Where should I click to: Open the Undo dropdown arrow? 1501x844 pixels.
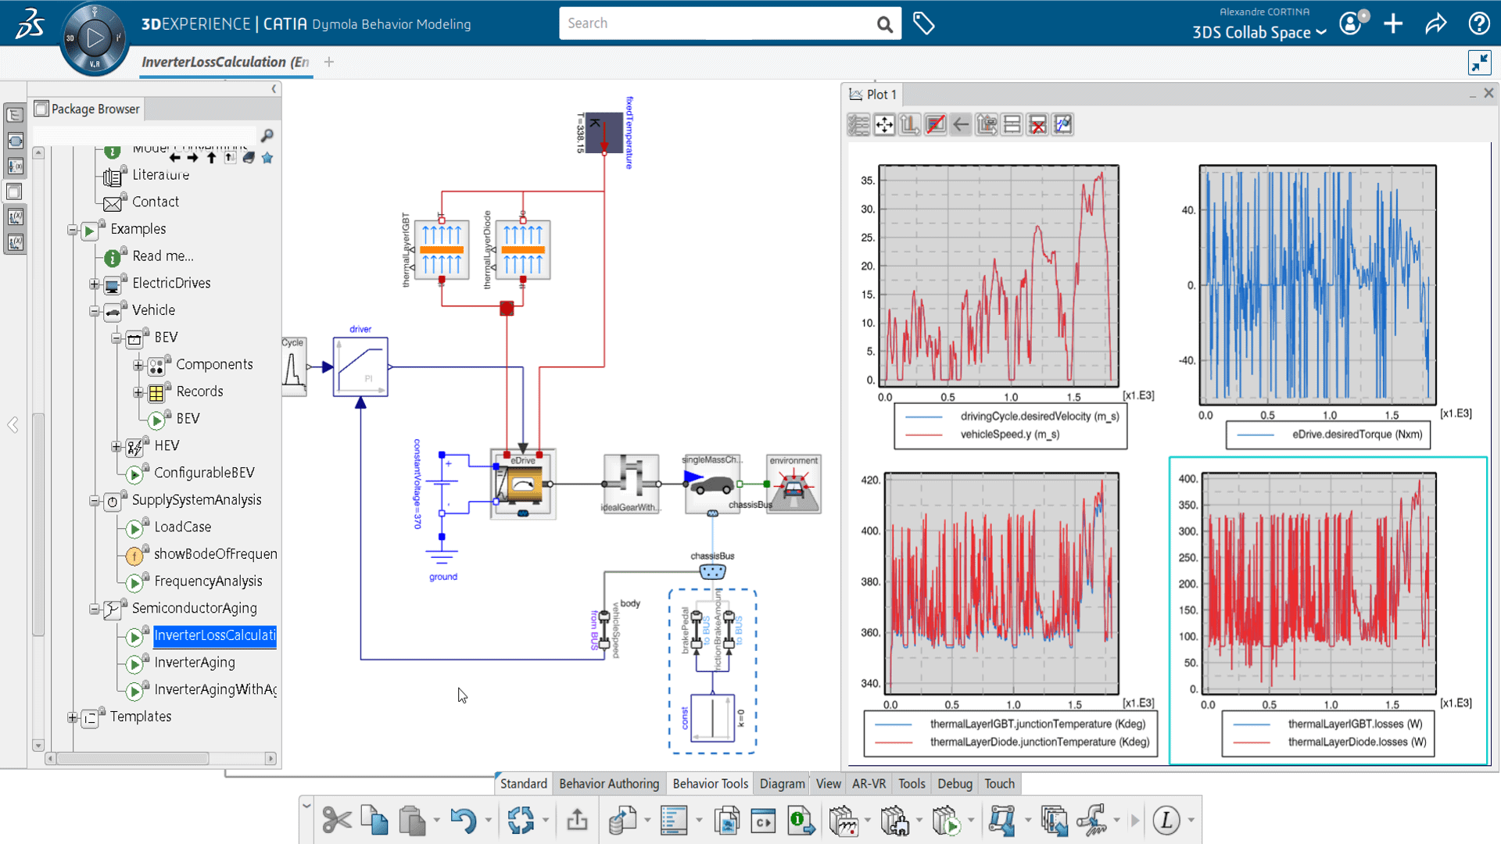[488, 821]
